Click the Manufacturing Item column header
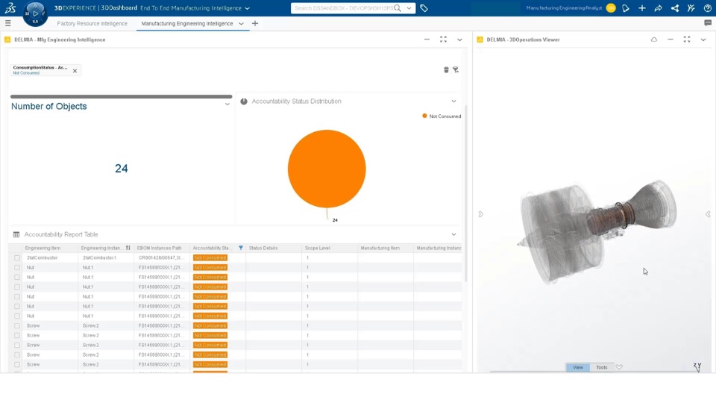 coord(380,248)
